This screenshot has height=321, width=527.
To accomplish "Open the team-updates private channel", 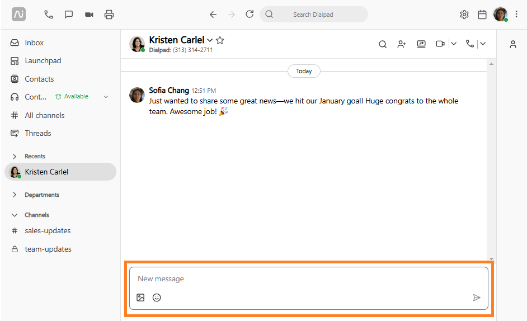I will tap(41, 249).
